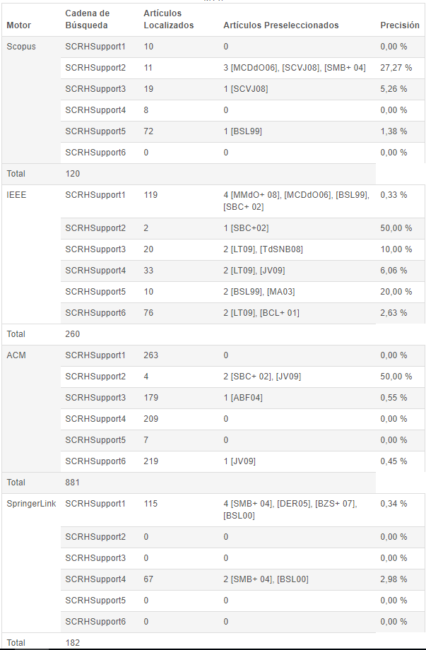Image resolution: width=426 pixels, height=650 pixels.
Task: Click the 72 located articles cell
Action: tap(148, 131)
